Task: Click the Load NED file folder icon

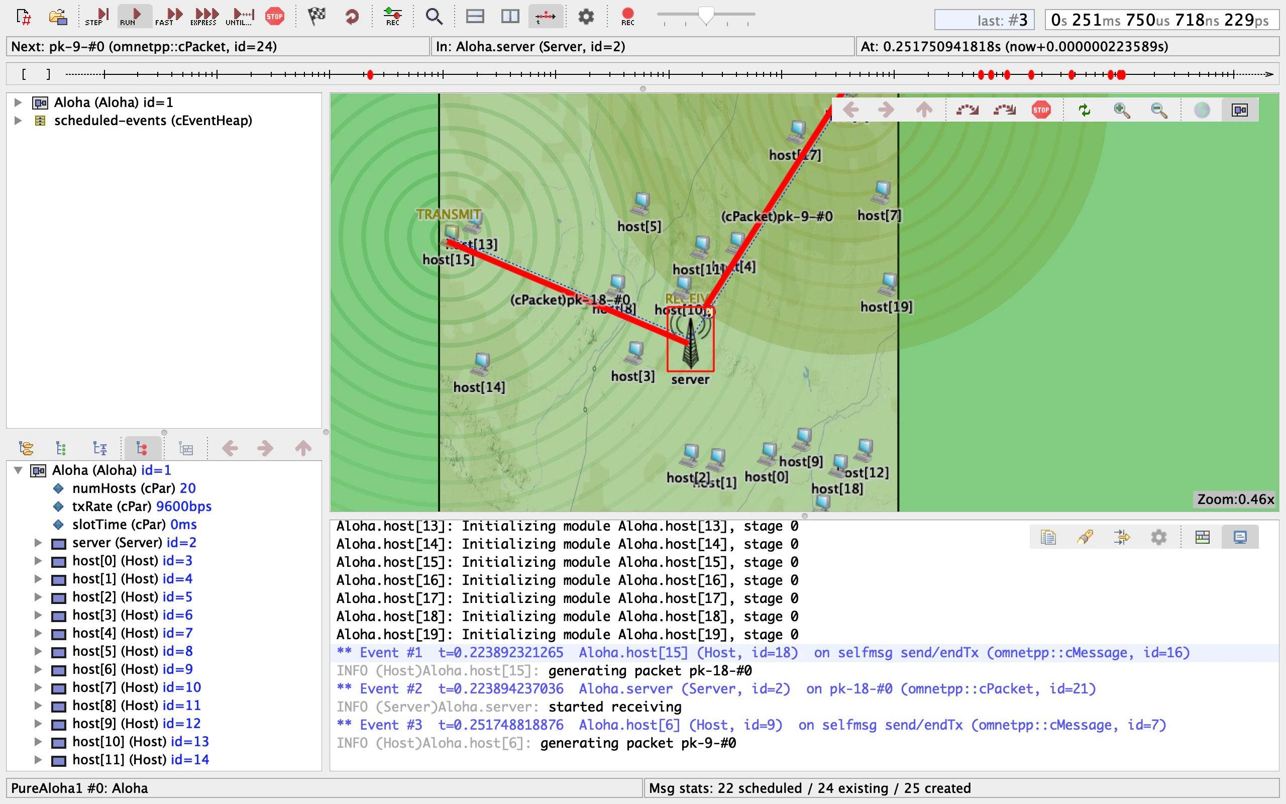Action: (58, 16)
